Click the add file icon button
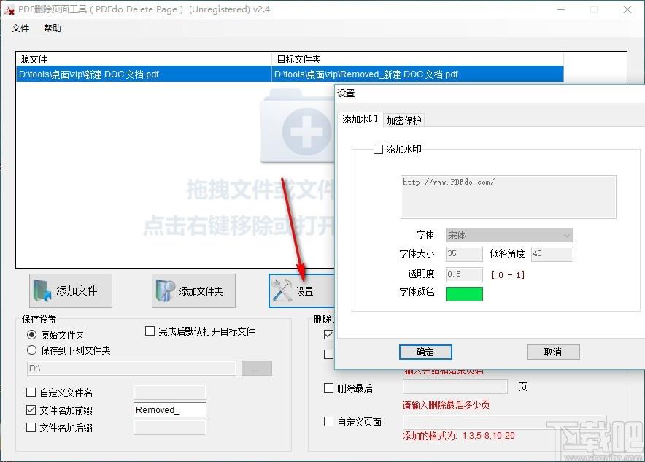The image size is (645, 462). [x=70, y=290]
